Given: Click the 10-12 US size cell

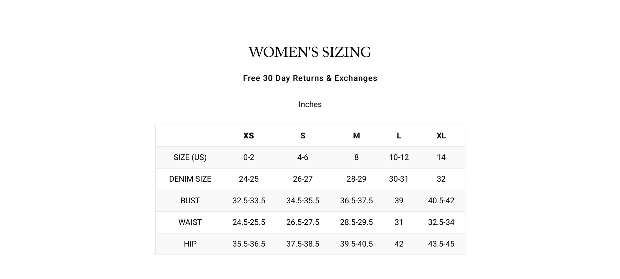Looking at the screenshot, I should pyautogui.click(x=399, y=158).
